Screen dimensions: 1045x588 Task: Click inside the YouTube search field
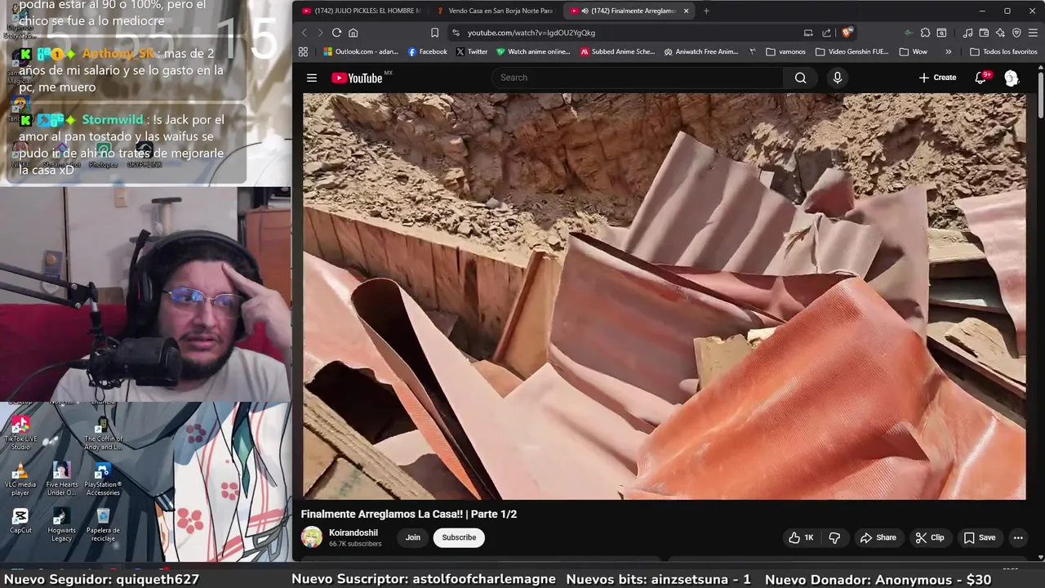tap(637, 78)
